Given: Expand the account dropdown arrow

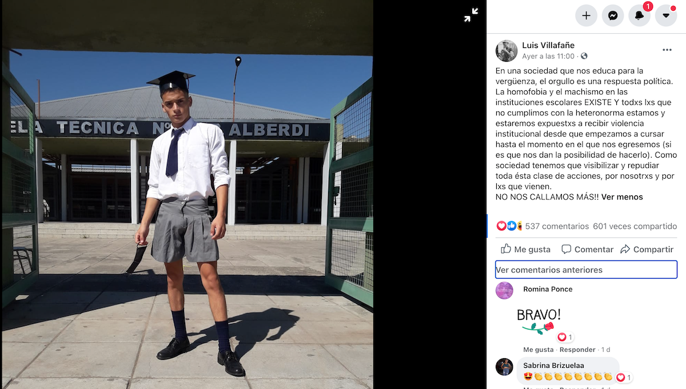Looking at the screenshot, I should pyautogui.click(x=666, y=15).
